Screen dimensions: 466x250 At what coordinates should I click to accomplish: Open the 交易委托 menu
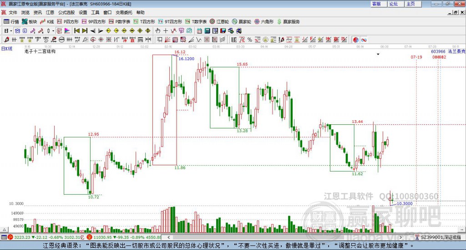124,12
